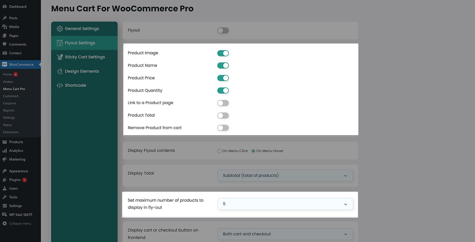Disable the Product Name switch
The height and width of the screenshot is (242, 475).
click(223, 65)
